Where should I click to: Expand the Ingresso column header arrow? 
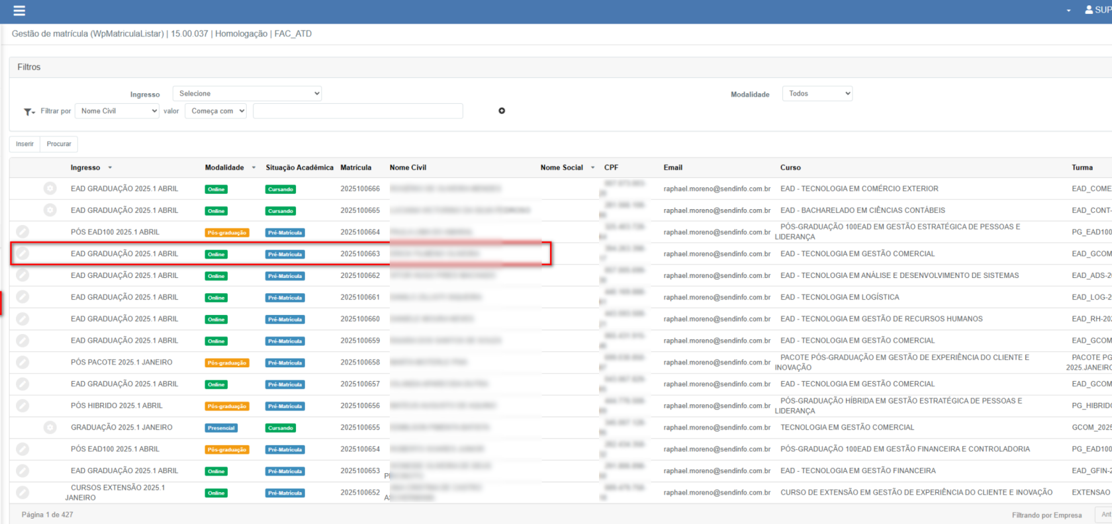110,168
